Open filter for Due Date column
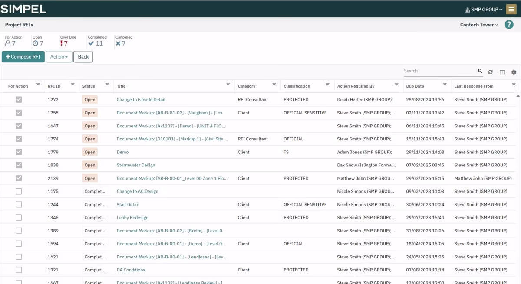This screenshot has height=284, width=521. coord(445,84)
